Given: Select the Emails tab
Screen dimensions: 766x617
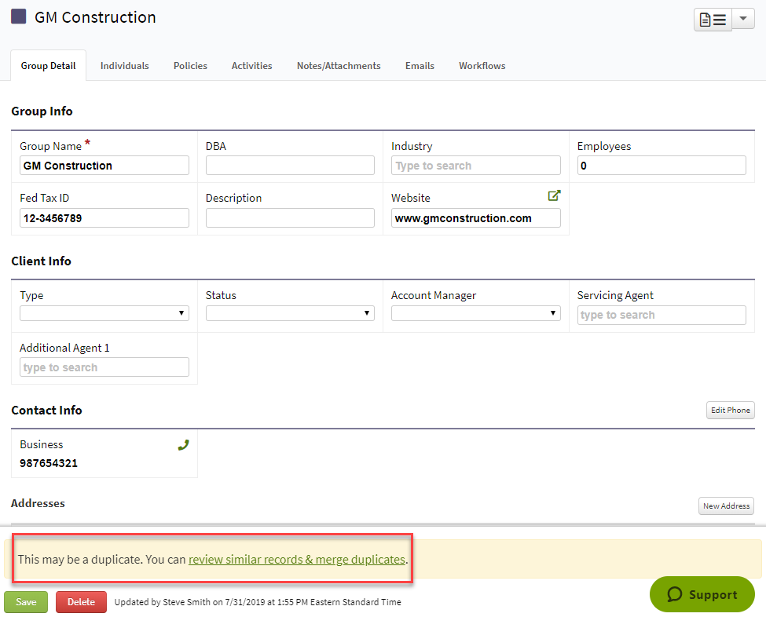Looking at the screenshot, I should tap(420, 66).
